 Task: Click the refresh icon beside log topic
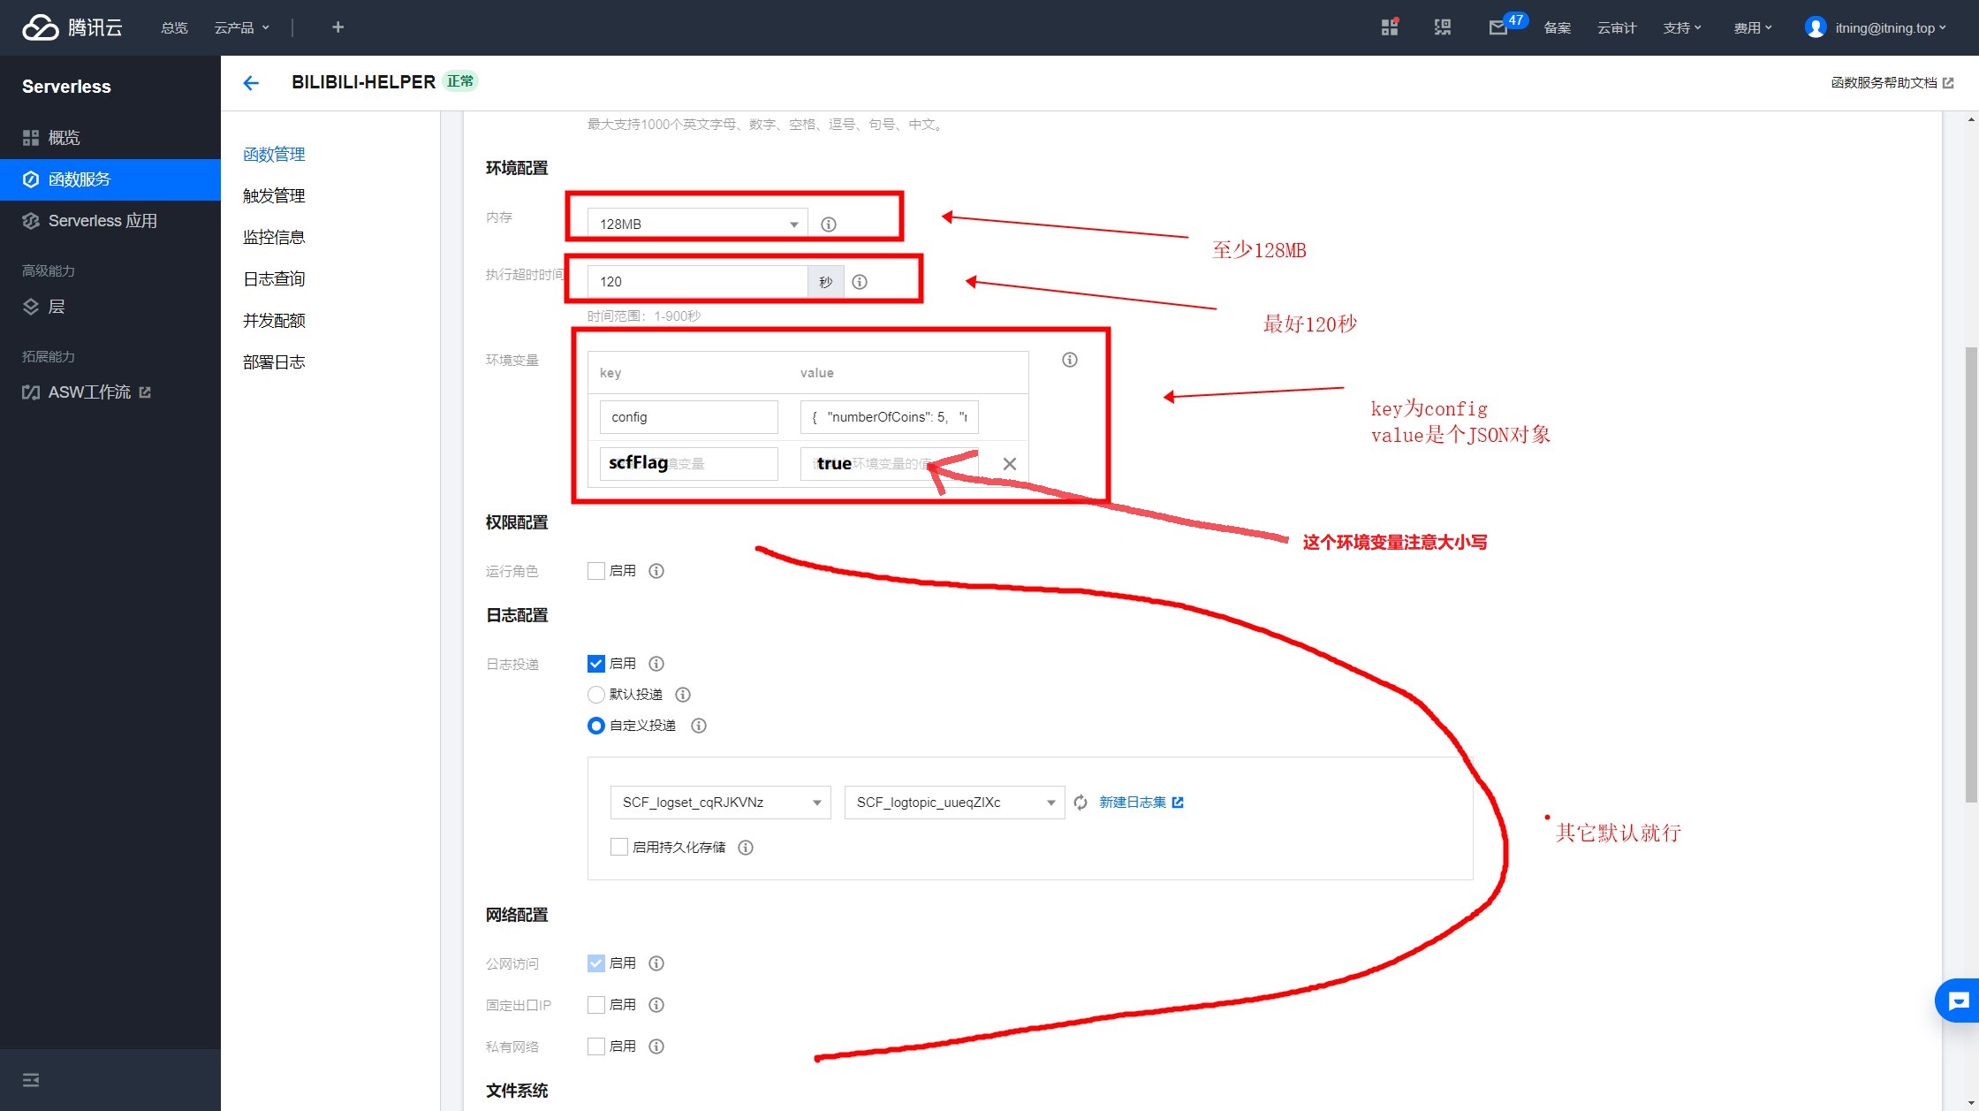tap(1080, 803)
